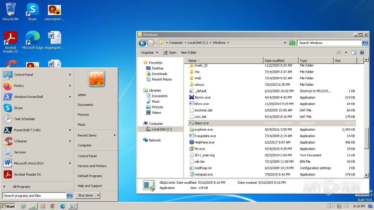Expand Control Panel submenu arrow
The image size is (374, 210).
[70, 75]
